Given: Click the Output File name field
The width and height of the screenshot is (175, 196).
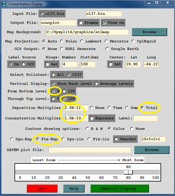Looking at the screenshot, I should coord(58,23).
